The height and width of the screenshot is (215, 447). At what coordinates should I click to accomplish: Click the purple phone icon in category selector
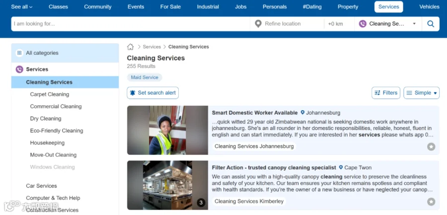pyautogui.click(x=363, y=24)
